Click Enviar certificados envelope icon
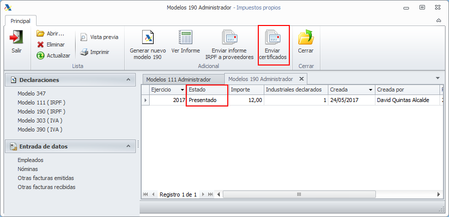 tap(273, 36)
